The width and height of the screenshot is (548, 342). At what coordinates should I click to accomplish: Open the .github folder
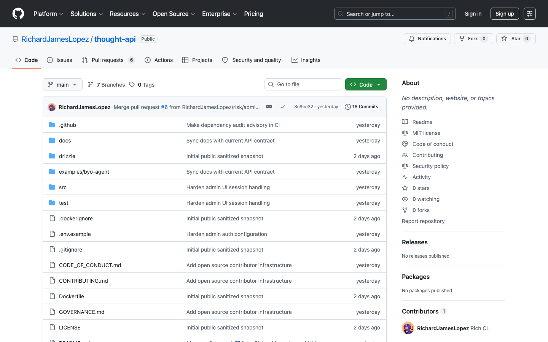tap(67, 125)
